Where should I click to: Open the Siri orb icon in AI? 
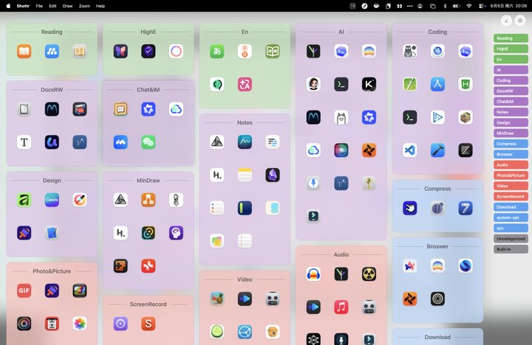tap(341, 150)
